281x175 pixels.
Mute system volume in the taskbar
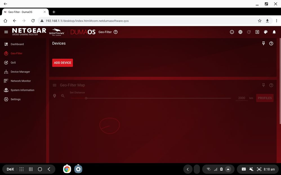click(x=251, y=169)
